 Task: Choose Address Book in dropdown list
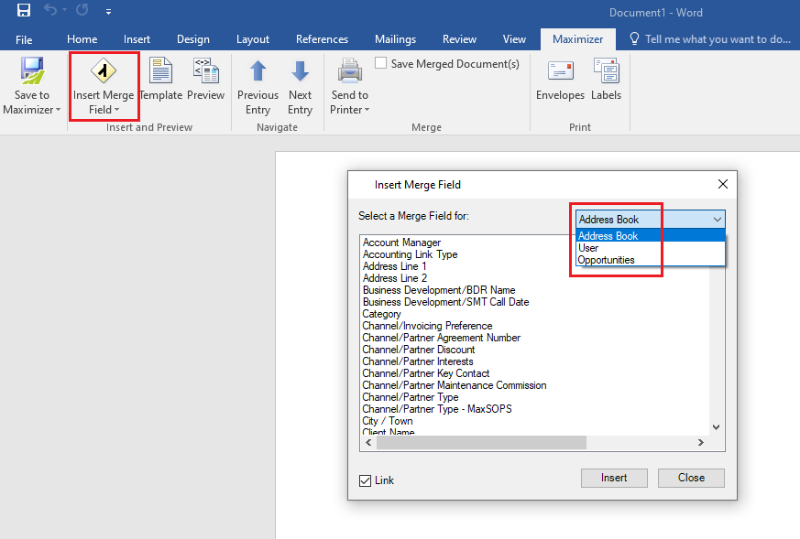click(x=651, y=236)
